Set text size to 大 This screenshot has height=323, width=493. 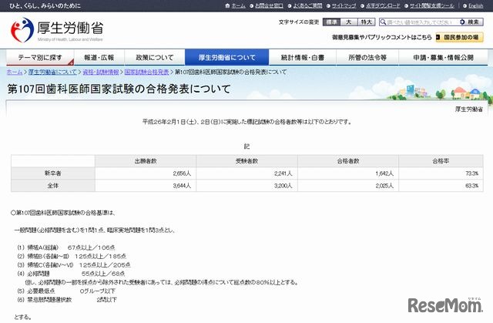pos(349,22)
